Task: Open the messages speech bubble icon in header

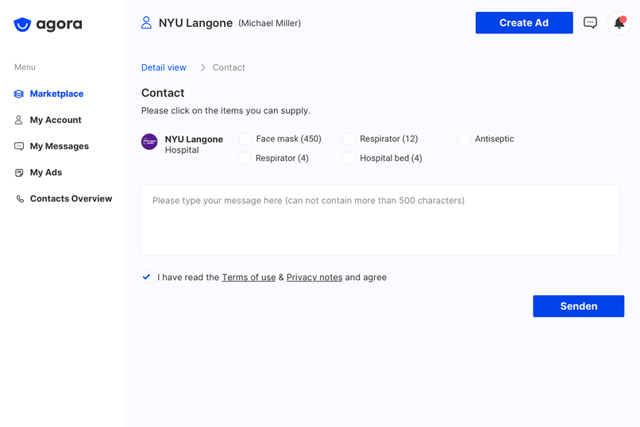Action: pos(590,22)
